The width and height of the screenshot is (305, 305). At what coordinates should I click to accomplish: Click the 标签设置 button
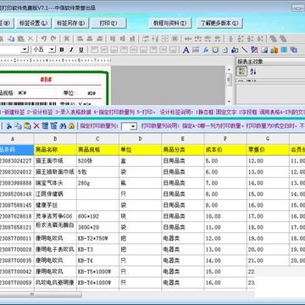[x=33, y=23]
